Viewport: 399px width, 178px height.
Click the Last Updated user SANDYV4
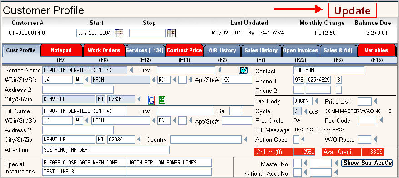click(272, 33)
